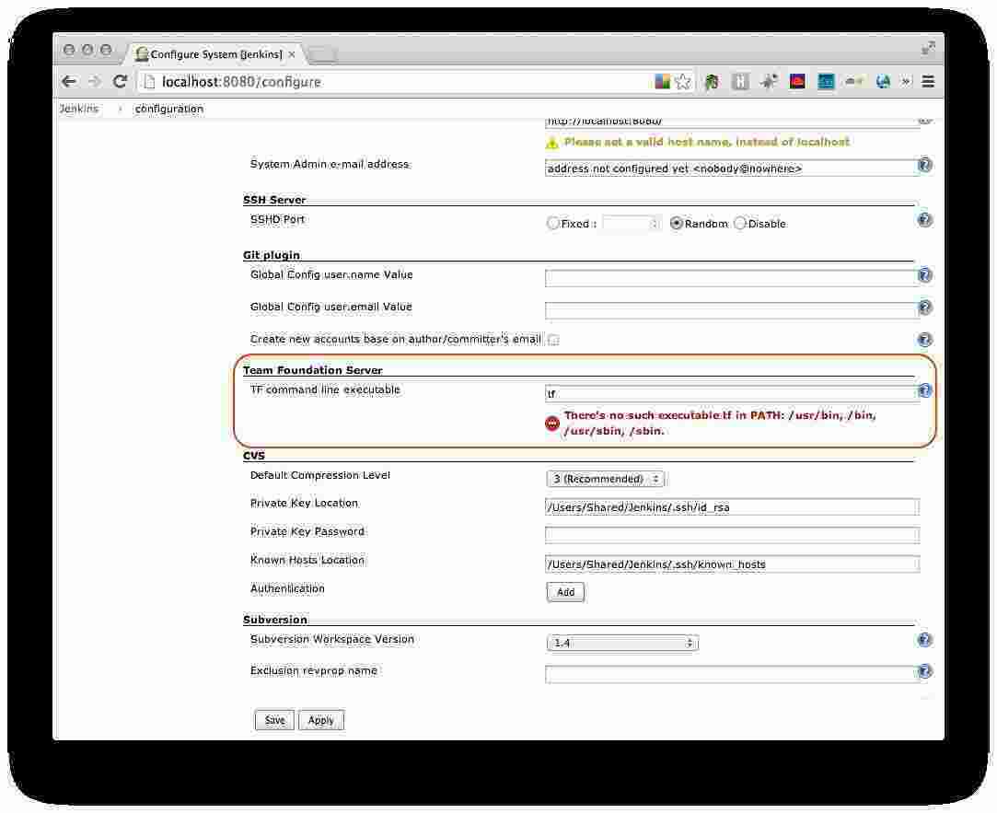Click the globe extension icon
This screenshot has height=813, width=997.
tap(883, 81)
